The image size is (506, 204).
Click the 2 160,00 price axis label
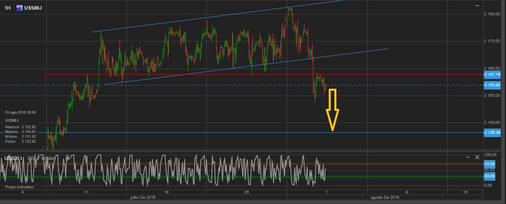pos(492,68)
